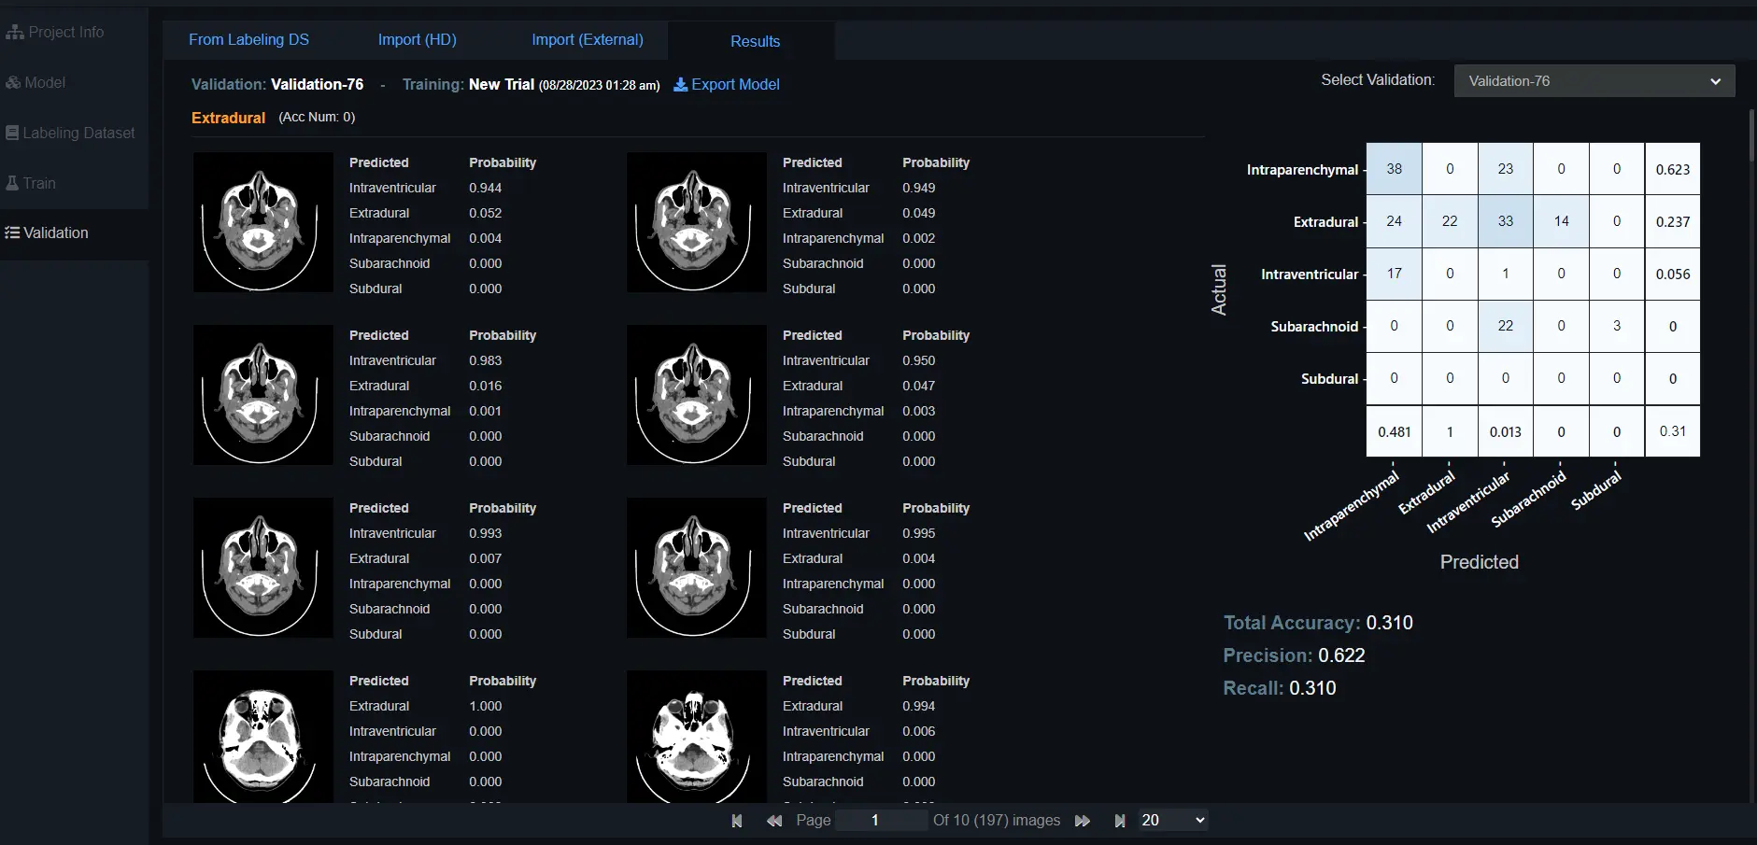Click the Of 10 (197) images text
Screen dimensions: 1757x845
click(x=997, y=820)
